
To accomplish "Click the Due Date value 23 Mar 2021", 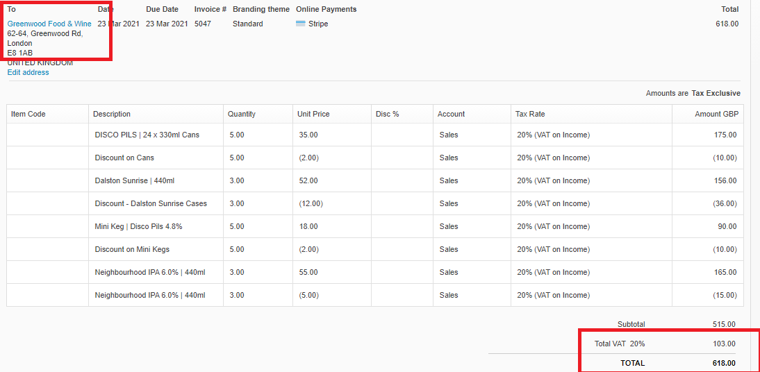I will pyautogui.click(x=167, y=24).
